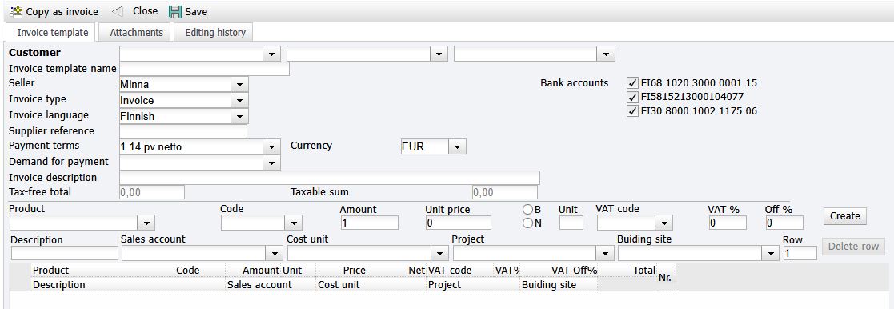Click the VAT % input field
Image resolution: width=894 pixels, height=309 pixels.
click(728, 223)
